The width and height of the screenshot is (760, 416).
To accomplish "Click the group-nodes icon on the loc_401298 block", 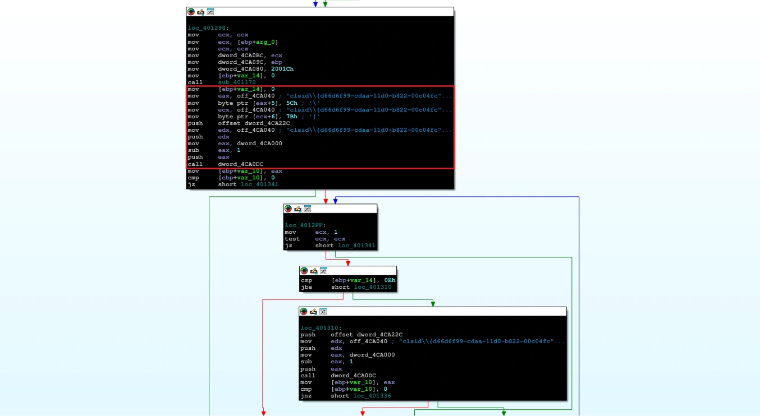I will coord(210,12).
